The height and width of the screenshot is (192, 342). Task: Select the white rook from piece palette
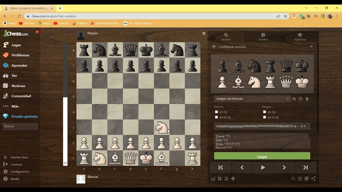[x=270, y=82]
